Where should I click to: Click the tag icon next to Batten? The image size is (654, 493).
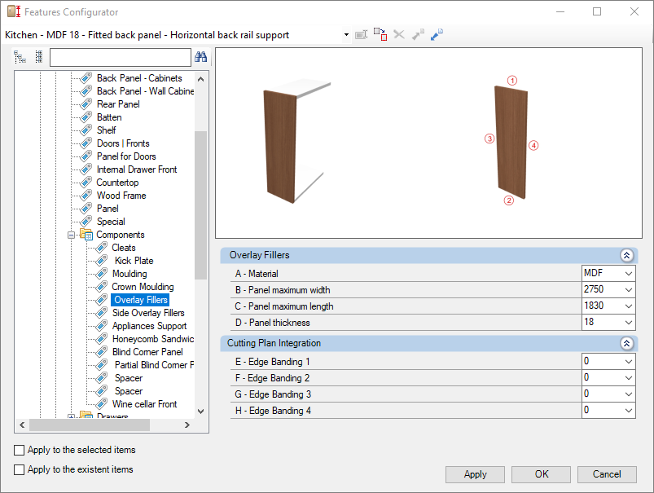[x=86, y=117]
